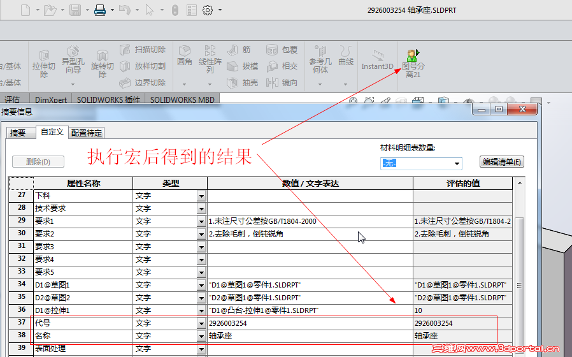
Task: Expand the New document dropdown arrow
Action: click(x=37, y=10)
